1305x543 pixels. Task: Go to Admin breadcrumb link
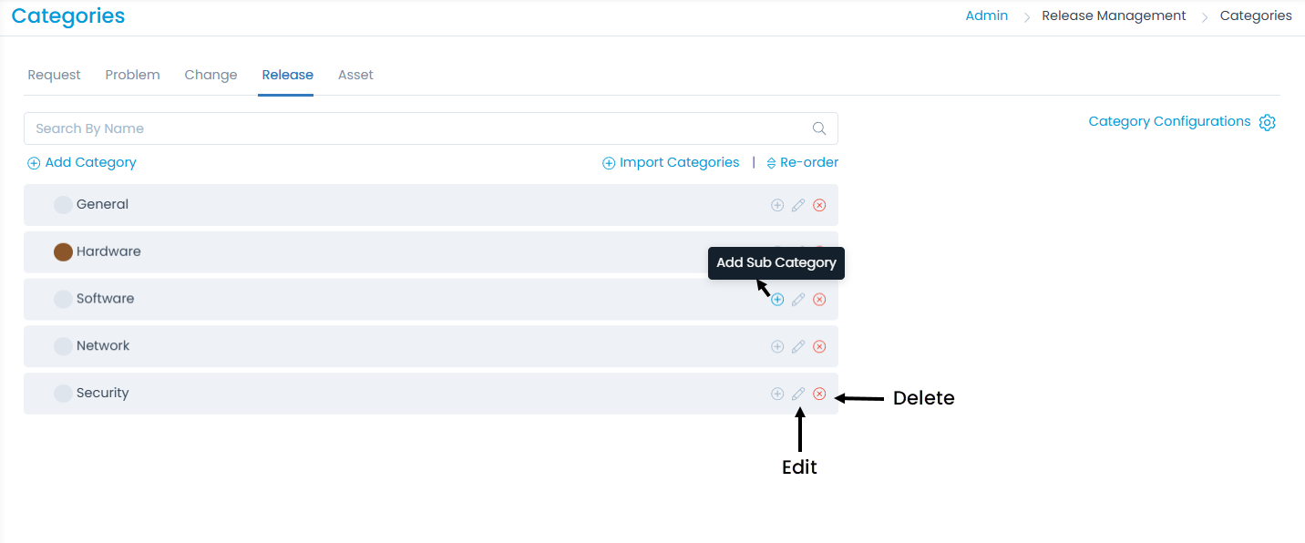click(x=986, y=15)
